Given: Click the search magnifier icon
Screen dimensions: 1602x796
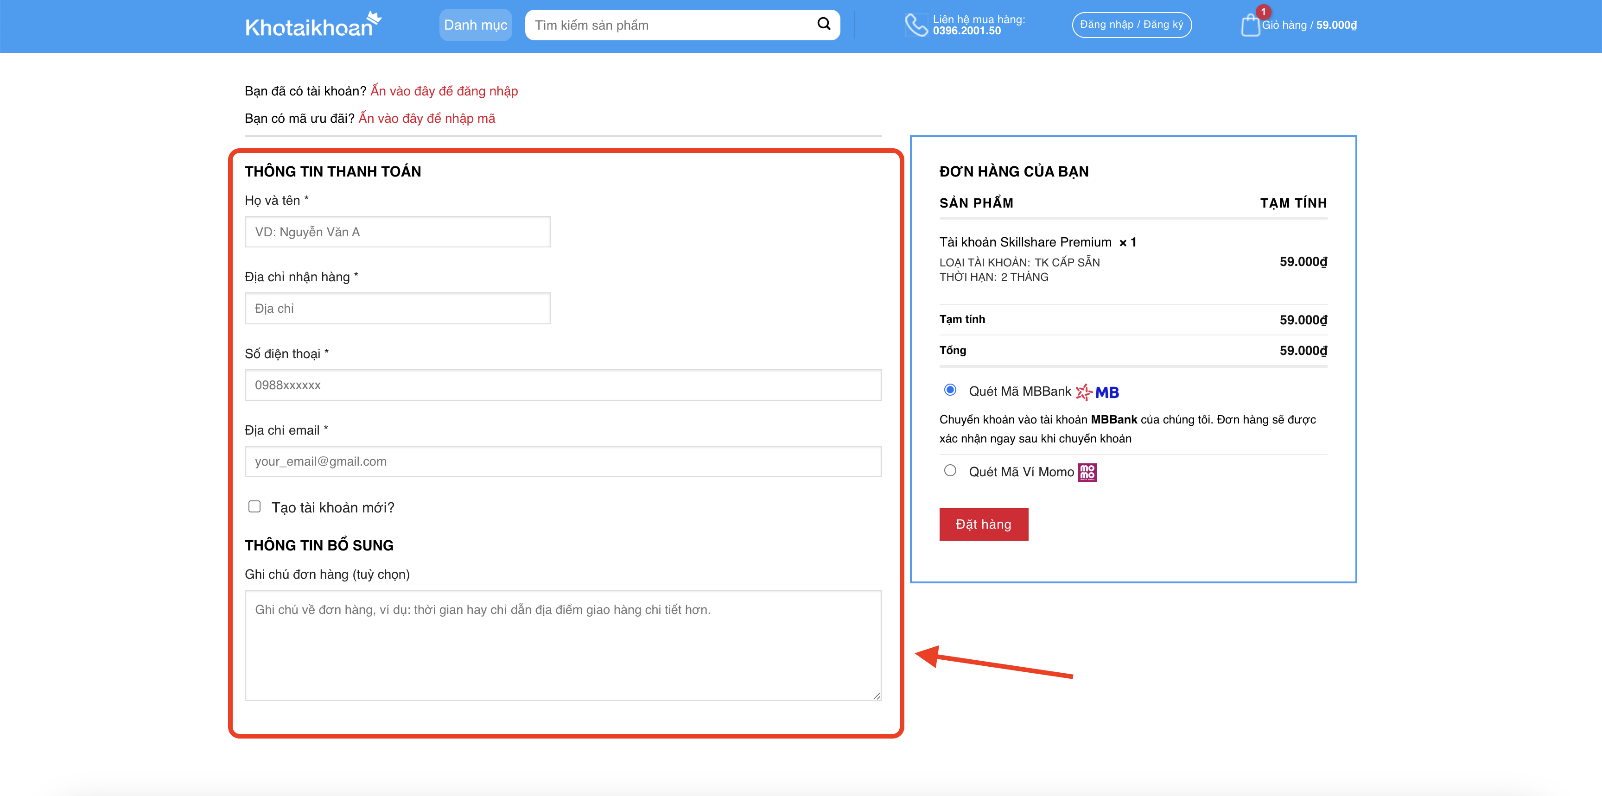Looking at the screenshot, I should [823, 24].
